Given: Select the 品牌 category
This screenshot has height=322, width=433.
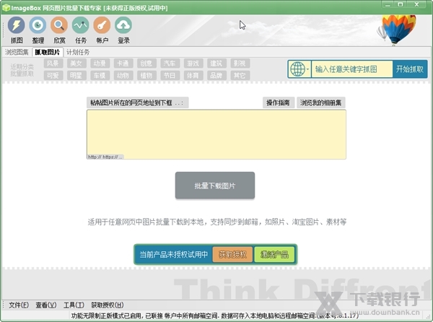Looking at the screenshot, I should 216,75.
